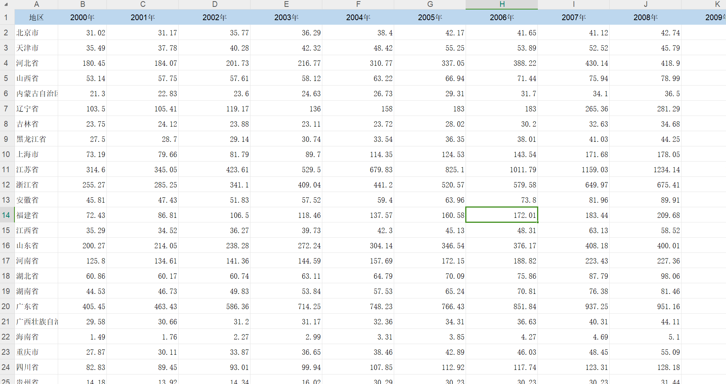Select the 江西省 region cell
Image resolution: width=726 pixels, height=384 pixels.
[36, 230]
